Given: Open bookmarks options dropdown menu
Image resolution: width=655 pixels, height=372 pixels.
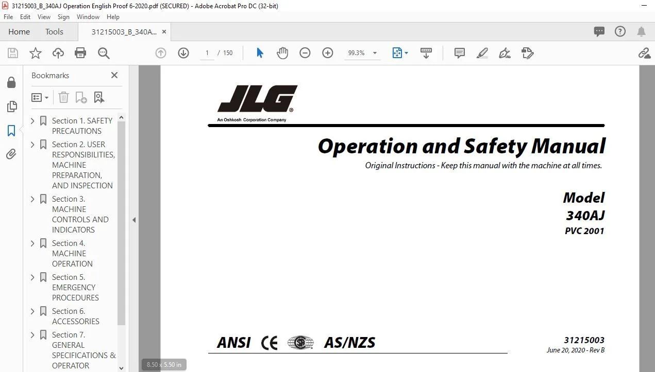Looking at the screenshot, I should (40, 97).
